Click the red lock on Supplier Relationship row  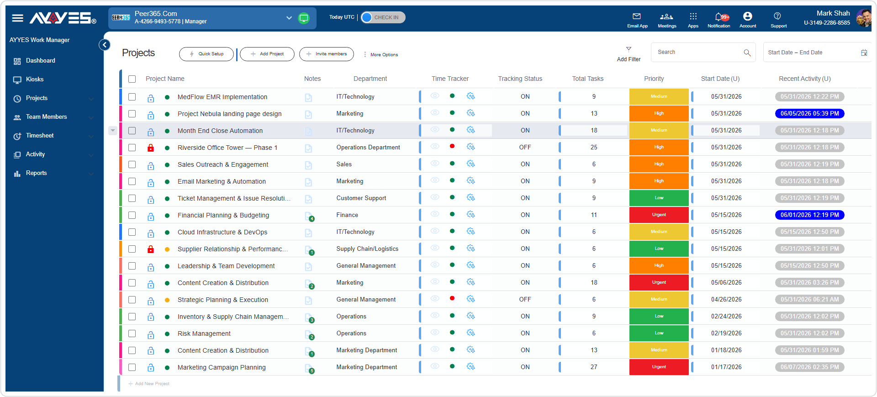151,249
